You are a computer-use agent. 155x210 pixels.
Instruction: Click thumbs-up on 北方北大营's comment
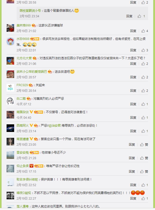click(145, 64)
